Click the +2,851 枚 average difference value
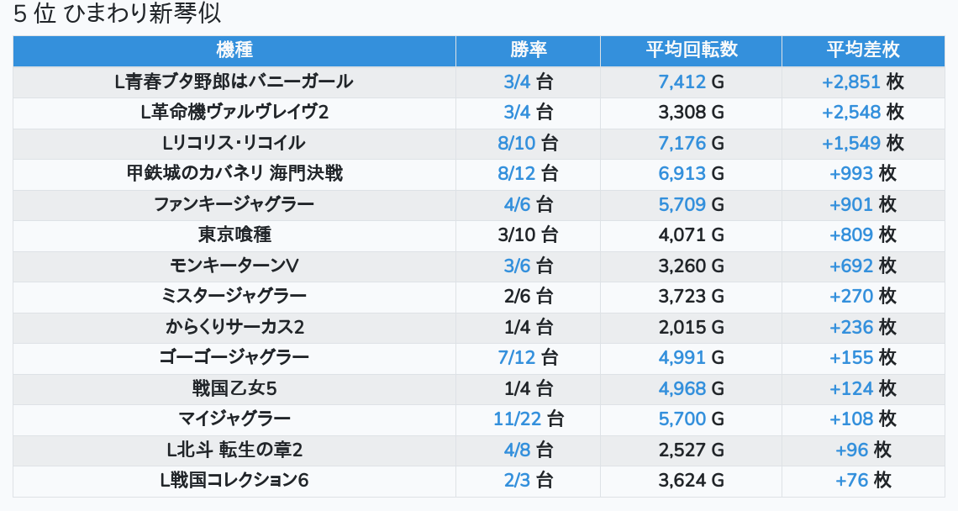 863,82
